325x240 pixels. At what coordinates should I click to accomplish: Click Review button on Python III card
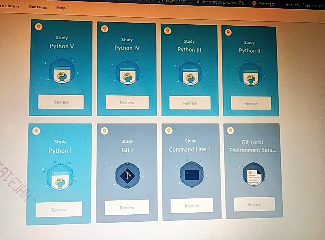click(x=190, y=103)
